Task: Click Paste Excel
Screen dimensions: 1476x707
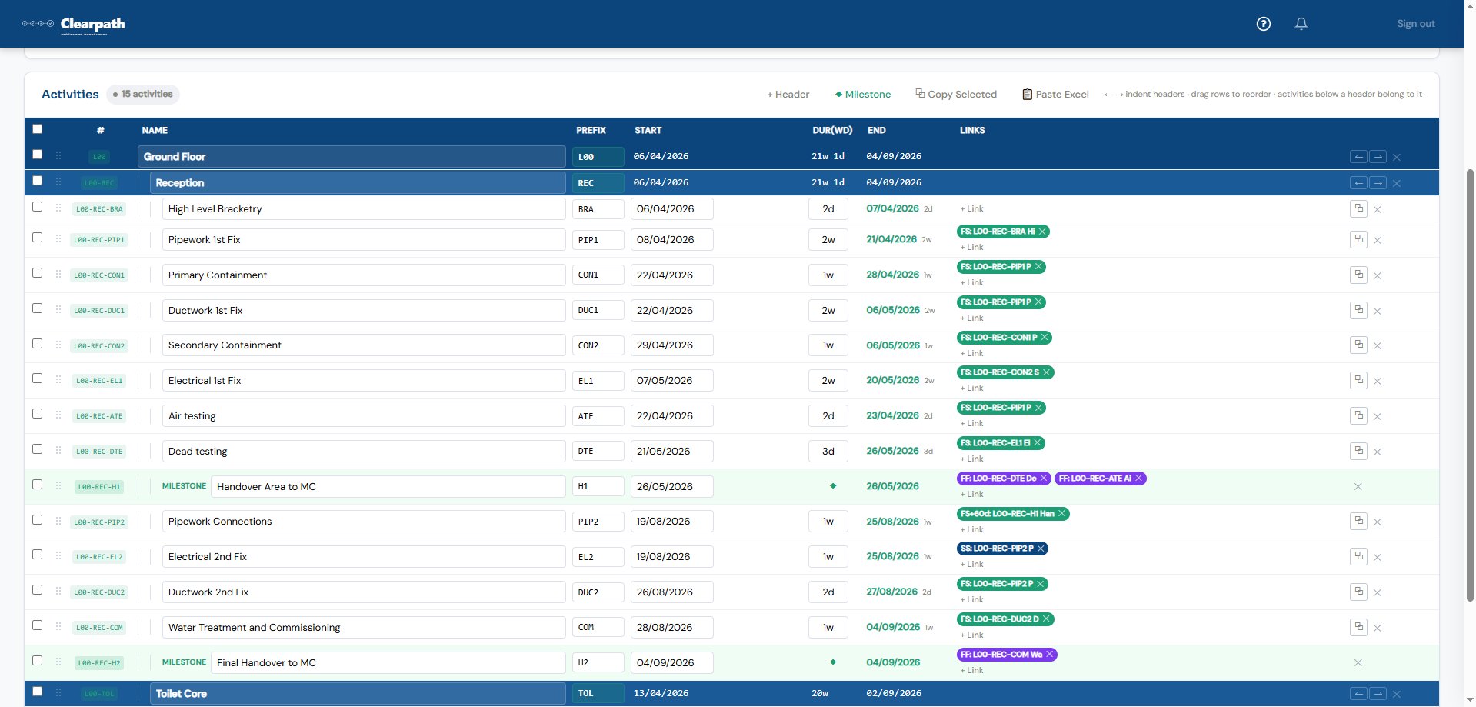Action: [1055, 94]
